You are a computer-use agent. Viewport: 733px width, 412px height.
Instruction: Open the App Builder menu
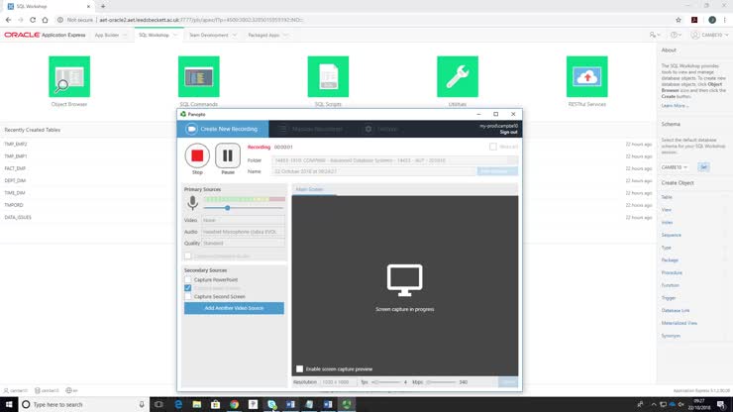111,35
